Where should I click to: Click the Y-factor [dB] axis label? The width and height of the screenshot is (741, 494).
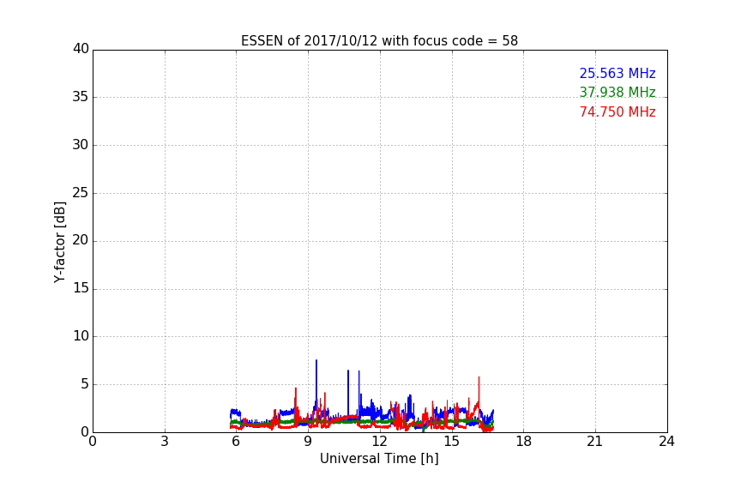59,243
